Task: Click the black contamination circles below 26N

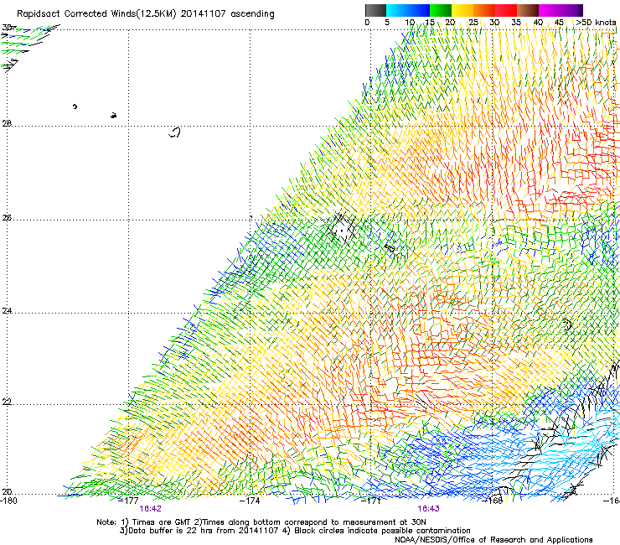Action: click(x=342, y=229)
